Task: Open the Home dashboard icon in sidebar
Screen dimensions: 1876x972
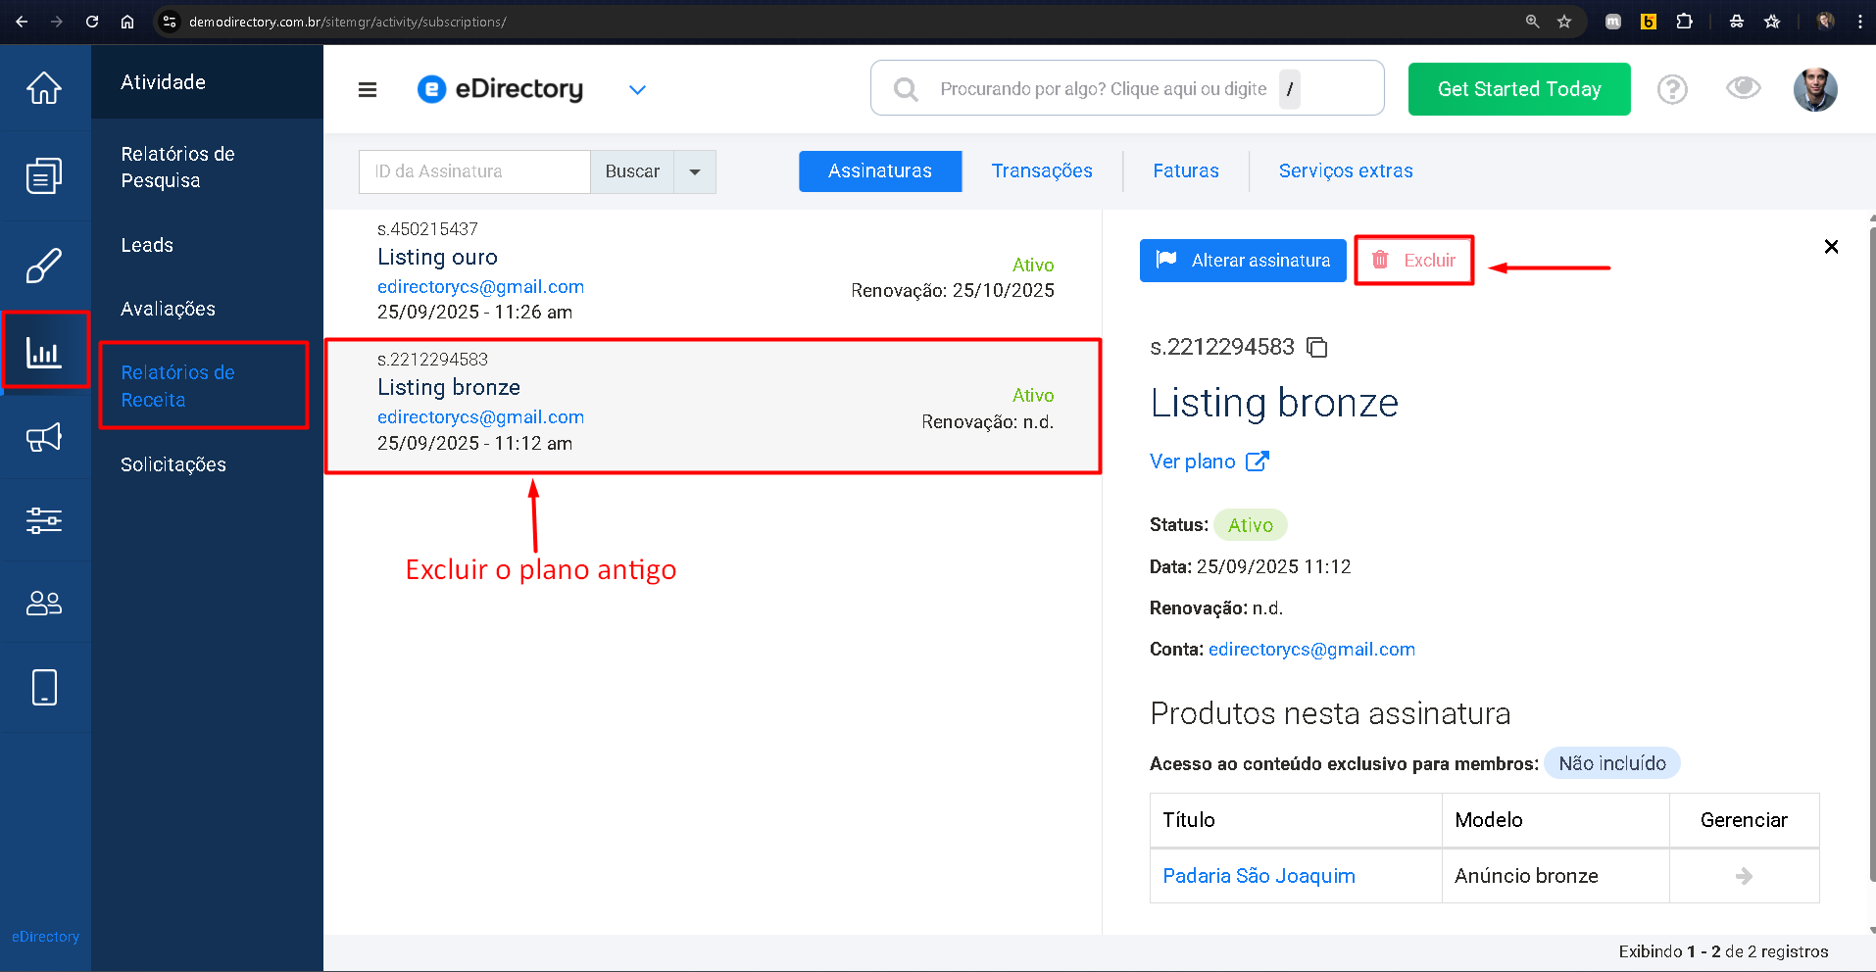Action: coord(44,88)
